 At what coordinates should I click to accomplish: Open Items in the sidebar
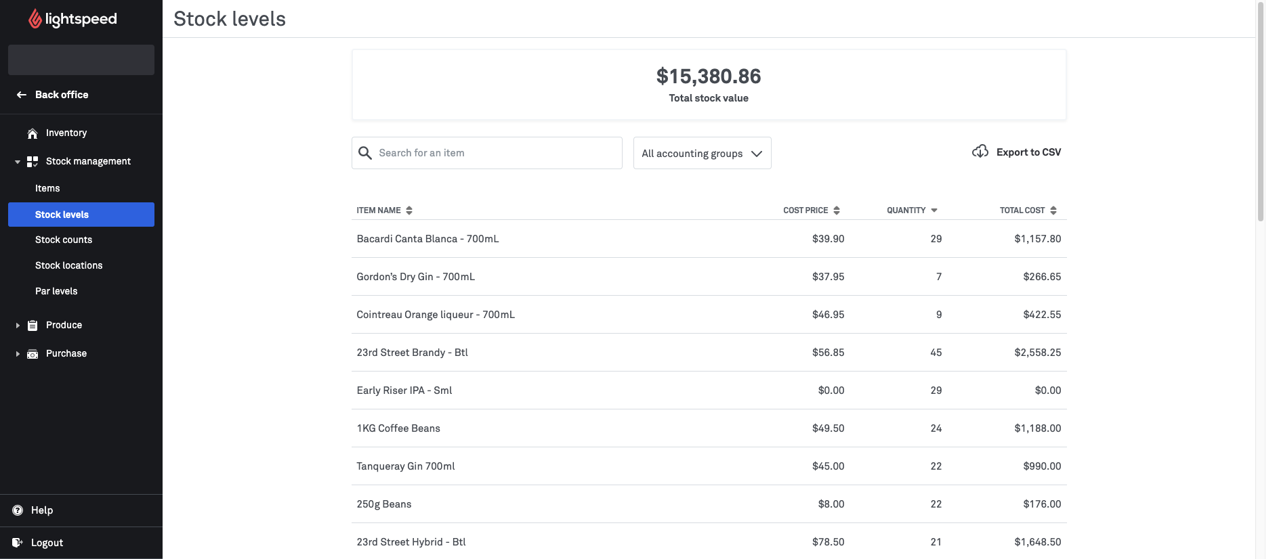(x=47, y=188)
